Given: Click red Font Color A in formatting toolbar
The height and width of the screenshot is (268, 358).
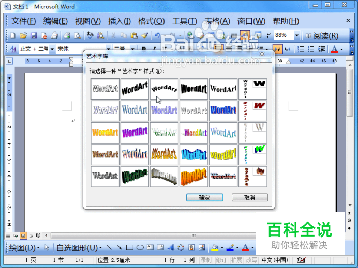Looking at the screenshot, I should [x=334, y=49].
